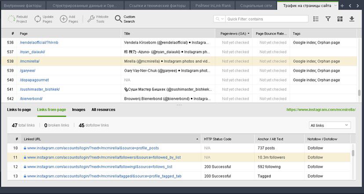Click the upper table vertical scrollbar thumb
This screenshot has height=194, width=364.
[x=359, y=93]
